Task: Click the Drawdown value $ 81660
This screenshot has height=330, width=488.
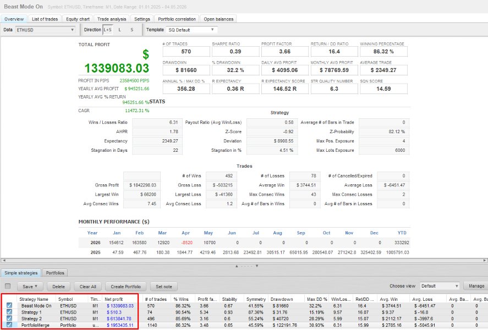Action: 186,70
